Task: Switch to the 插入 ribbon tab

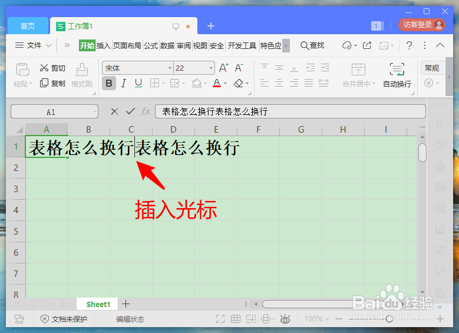Action: [103, 46]
